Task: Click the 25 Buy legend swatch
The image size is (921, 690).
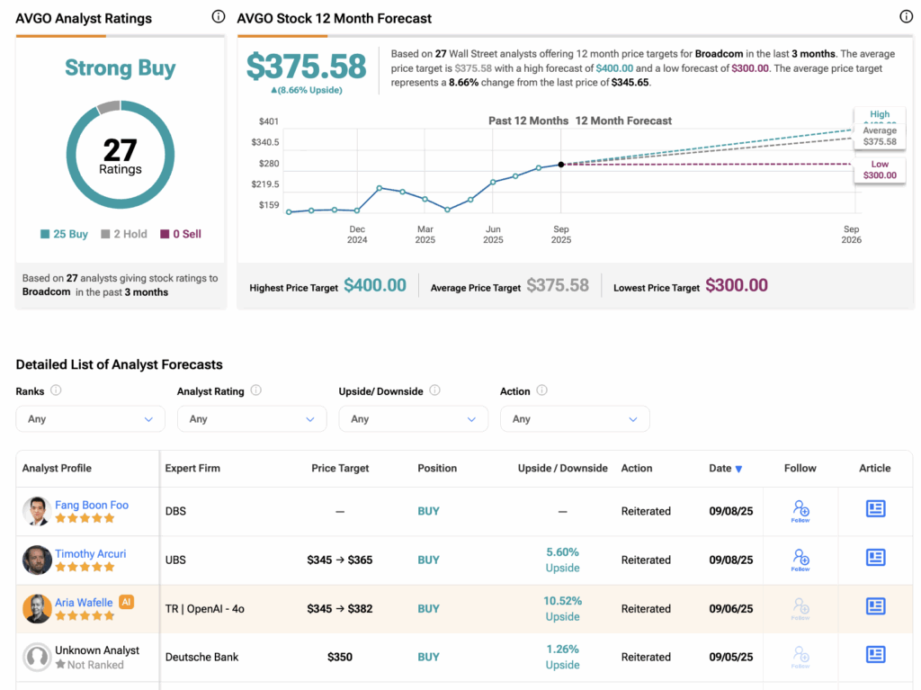Action: [45, 234]
